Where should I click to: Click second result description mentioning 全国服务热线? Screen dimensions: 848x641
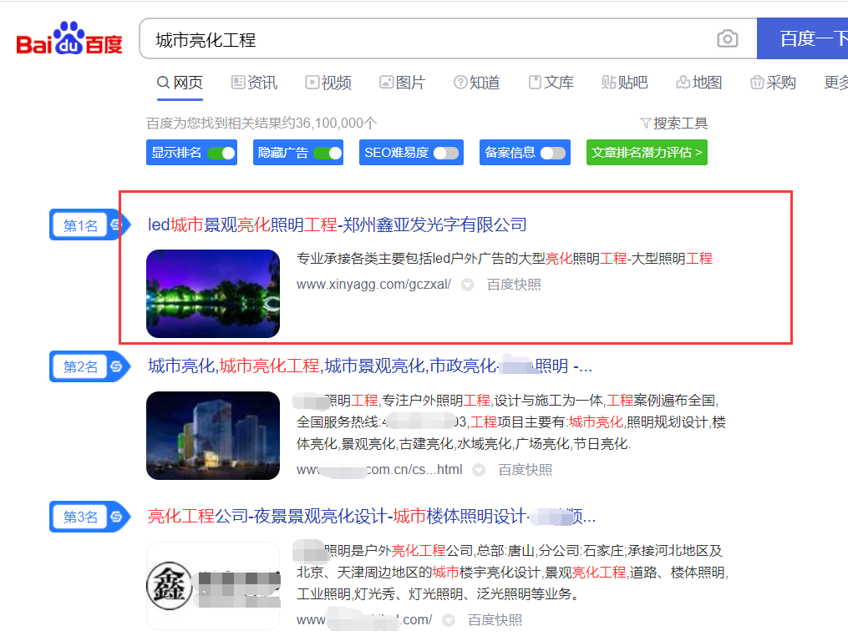[511, 422]
